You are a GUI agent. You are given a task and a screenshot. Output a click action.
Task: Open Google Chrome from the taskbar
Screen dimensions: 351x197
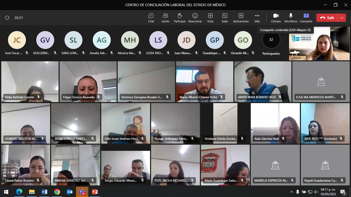click(x=57, y=192)
